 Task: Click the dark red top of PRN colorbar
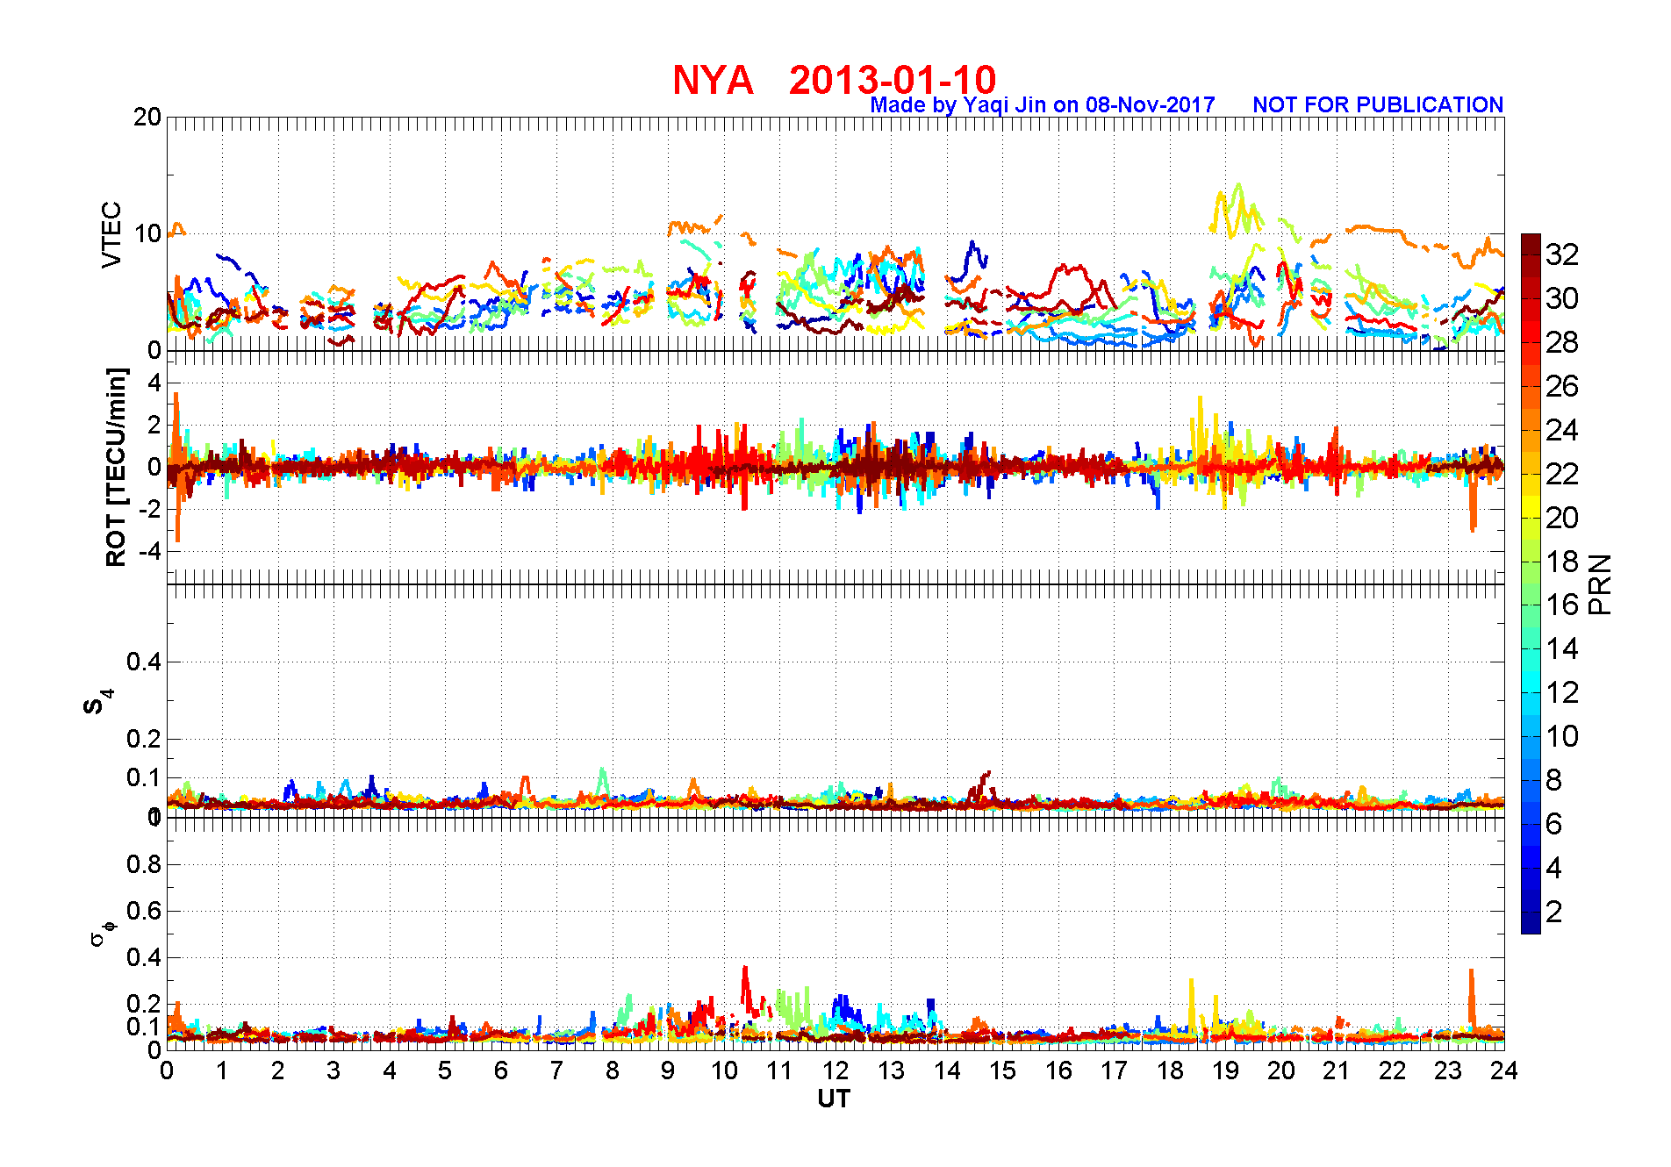coord(1531,244)
